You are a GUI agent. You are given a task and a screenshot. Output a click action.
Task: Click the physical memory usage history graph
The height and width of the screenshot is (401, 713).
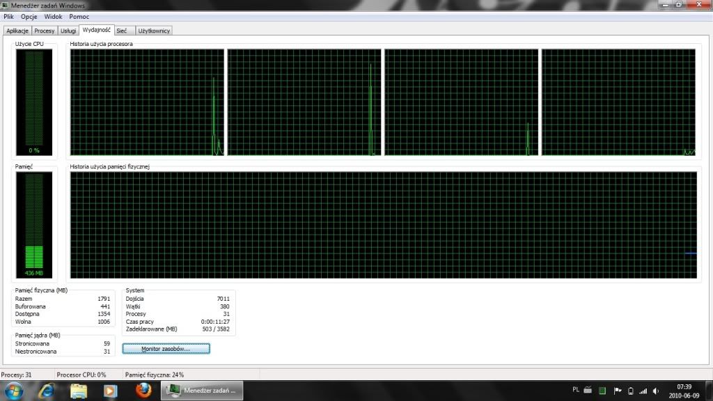tap(384, 225)
